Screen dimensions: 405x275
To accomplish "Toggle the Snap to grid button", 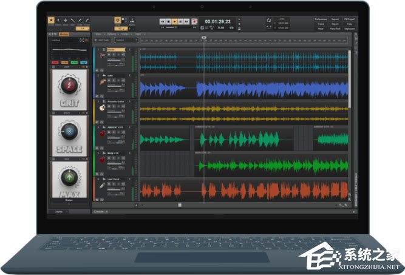I will click(118, 20).
